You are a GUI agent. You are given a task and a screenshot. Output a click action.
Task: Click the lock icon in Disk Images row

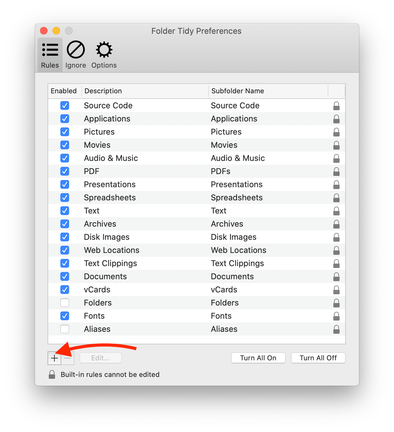(x=336, y=237)
